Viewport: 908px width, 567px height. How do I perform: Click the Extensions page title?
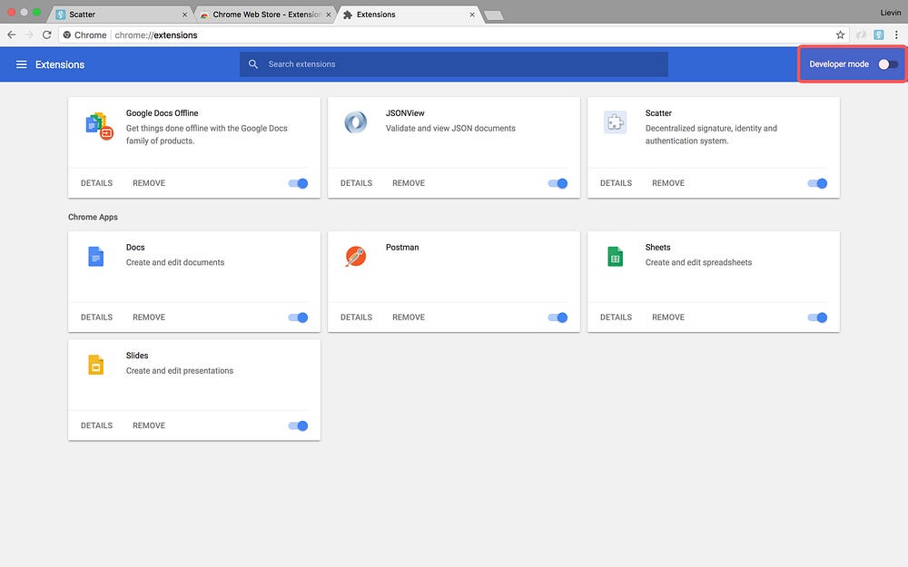click(x=60, y=64)
